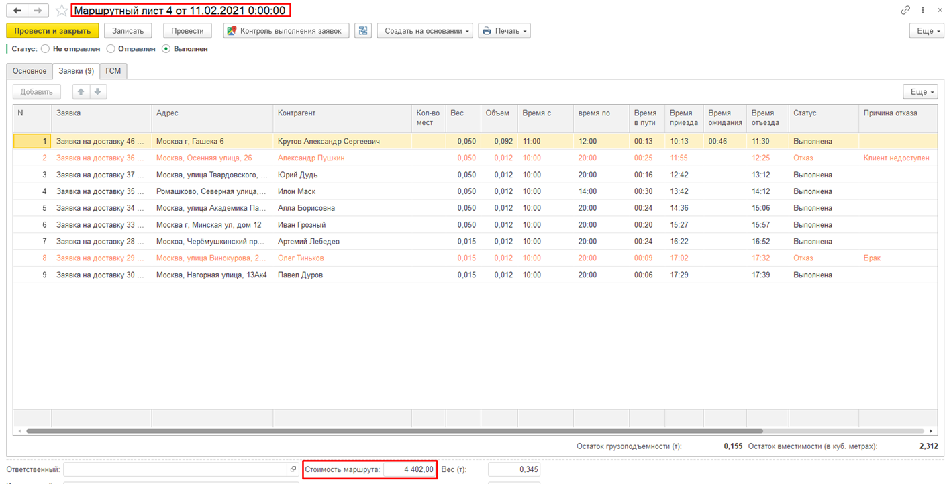945x484 pixels.
Task: Click address Москва г, Минская ул, дом 12
Action: (209, 226)
